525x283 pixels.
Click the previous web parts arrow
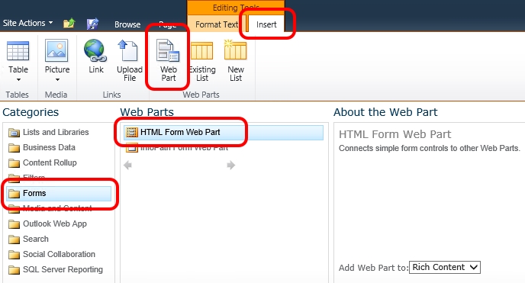point(127,165)
